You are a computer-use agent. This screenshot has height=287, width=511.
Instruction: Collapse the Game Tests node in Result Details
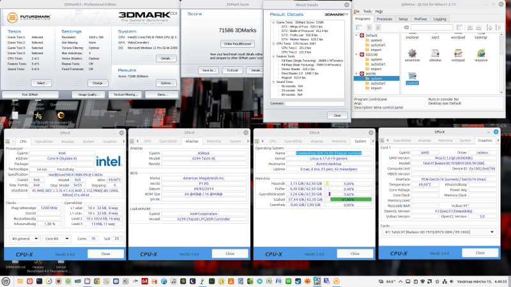point(273,22)
